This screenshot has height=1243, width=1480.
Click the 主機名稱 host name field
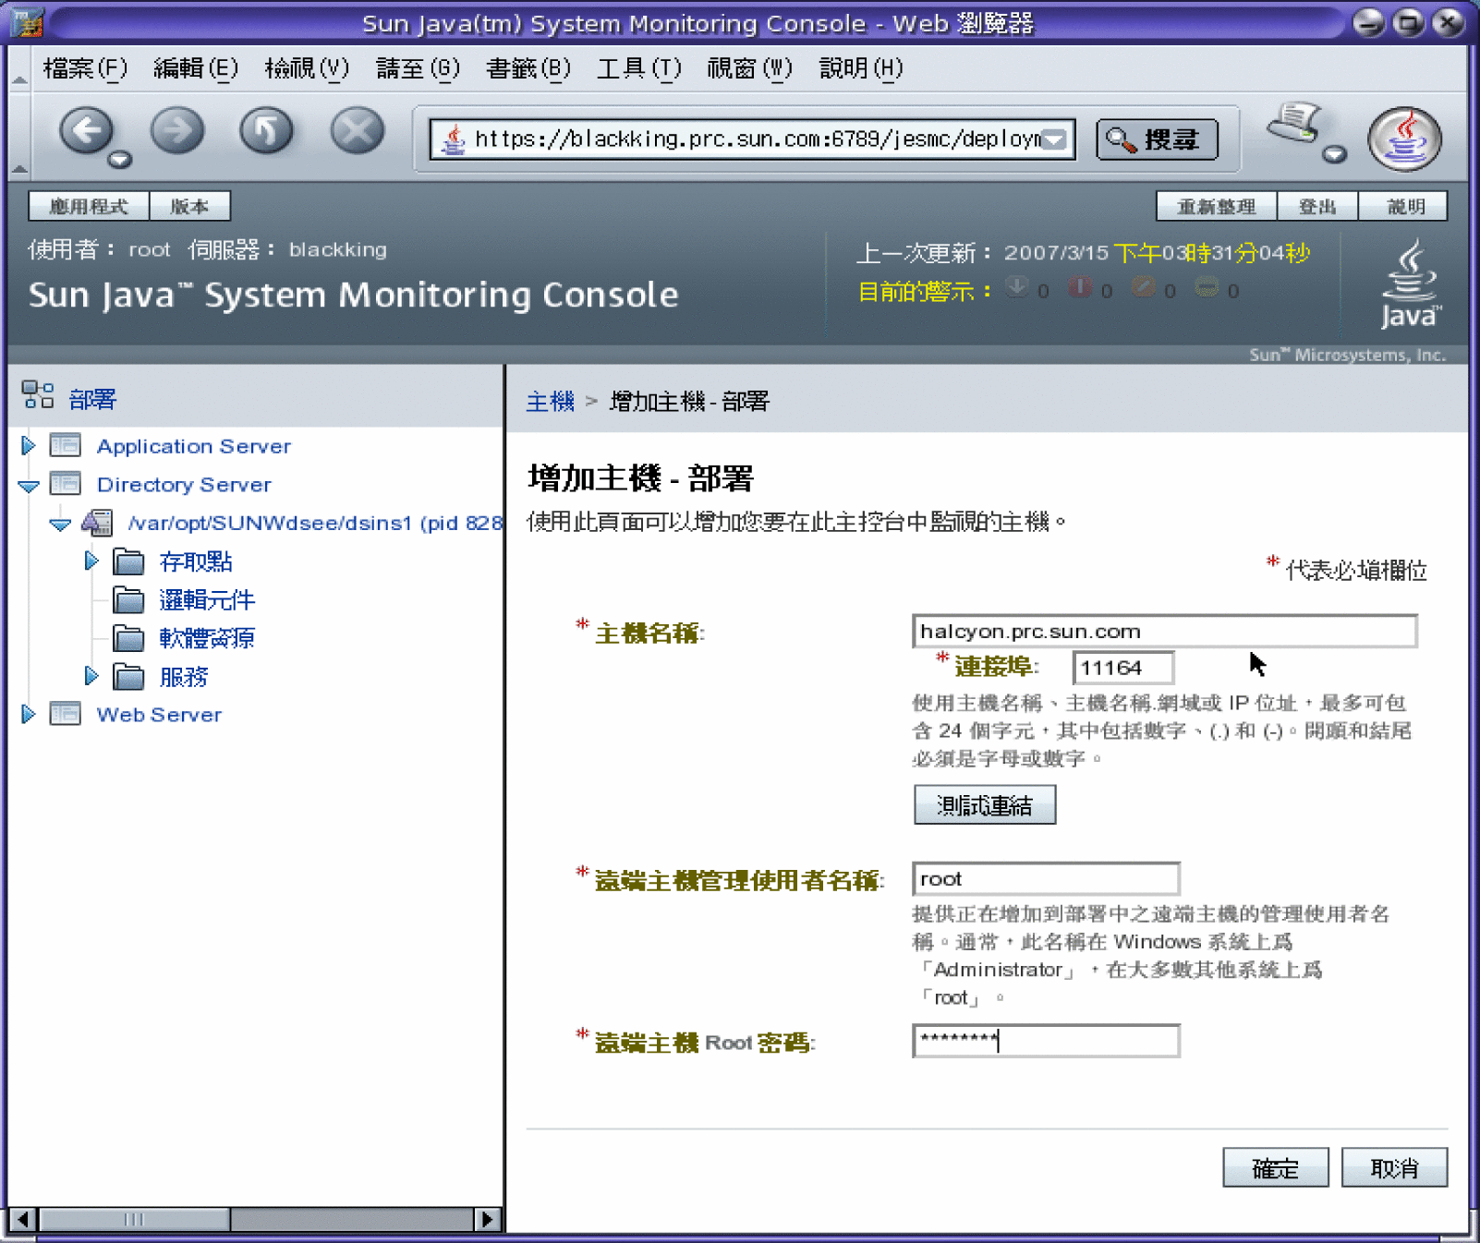click(1164, 631)
